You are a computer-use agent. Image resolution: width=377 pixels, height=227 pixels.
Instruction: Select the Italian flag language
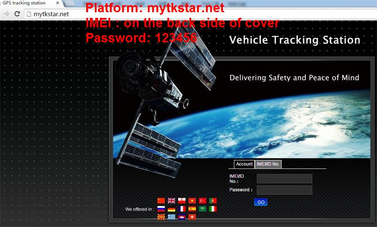[213, 209]
